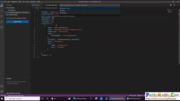180x101 pixels.
Task: Switch to Select Windows PowerShell window
Action: point(134,98)
